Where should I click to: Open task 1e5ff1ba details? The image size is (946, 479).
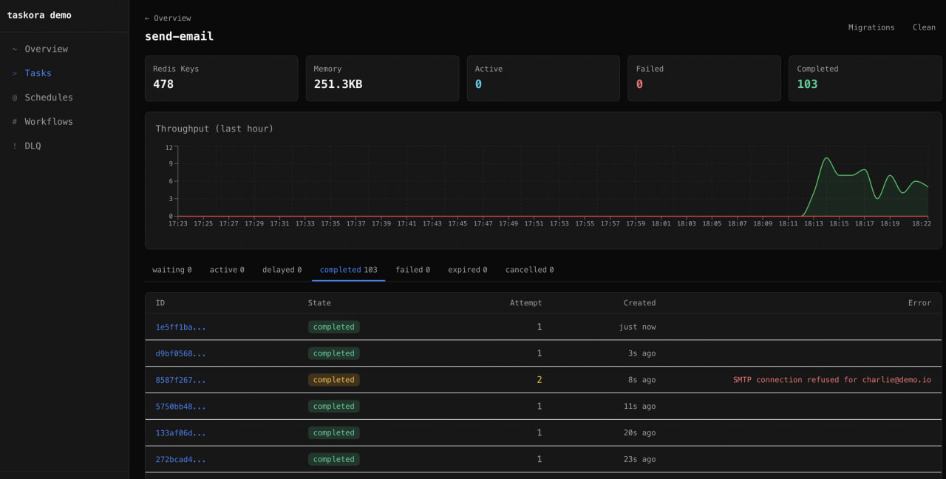click(x=180, y=326)
